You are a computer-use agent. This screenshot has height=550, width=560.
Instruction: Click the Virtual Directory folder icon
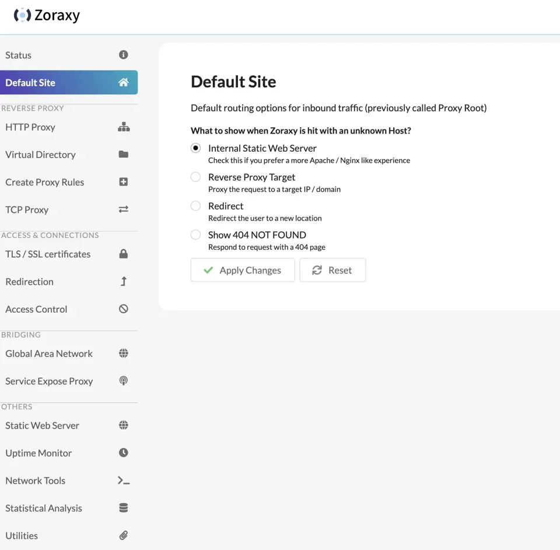pyautogui.click(x=123, y=155)
